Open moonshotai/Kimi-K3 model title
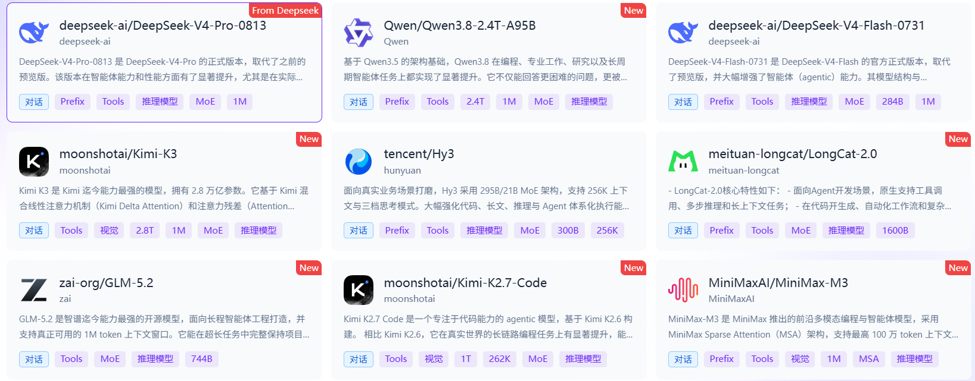The image size is (975, 381). [x=118, y=154]
